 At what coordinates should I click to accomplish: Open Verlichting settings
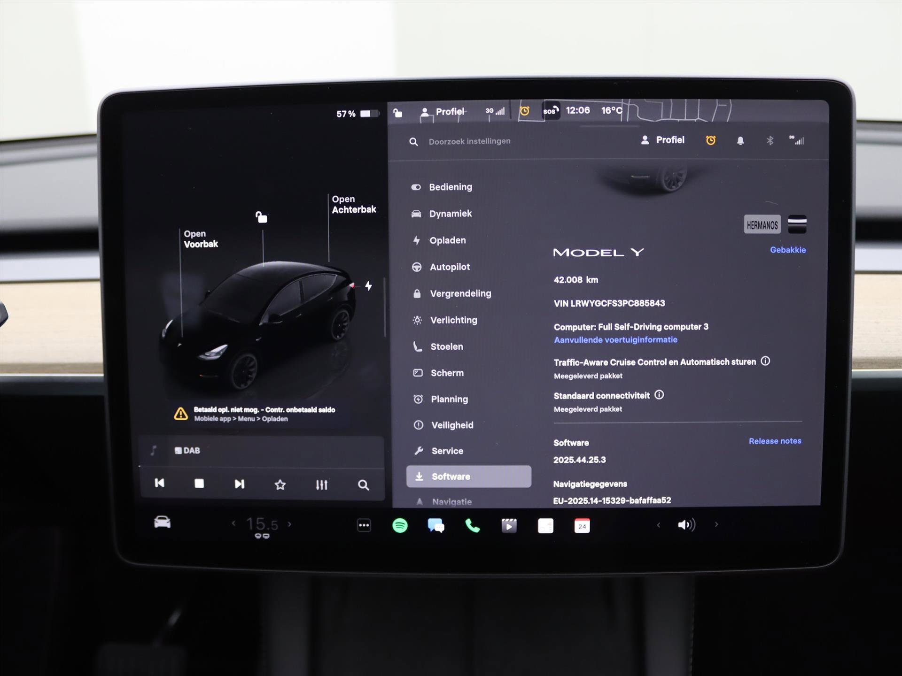point(444,320)
